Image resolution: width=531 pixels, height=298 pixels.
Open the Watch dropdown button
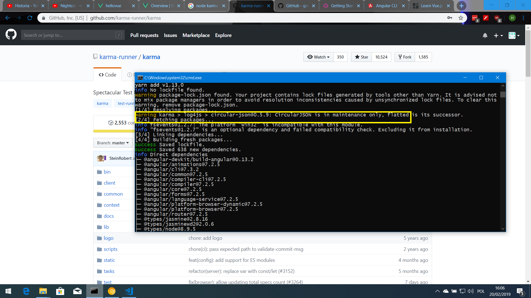(x=318, y=57)
